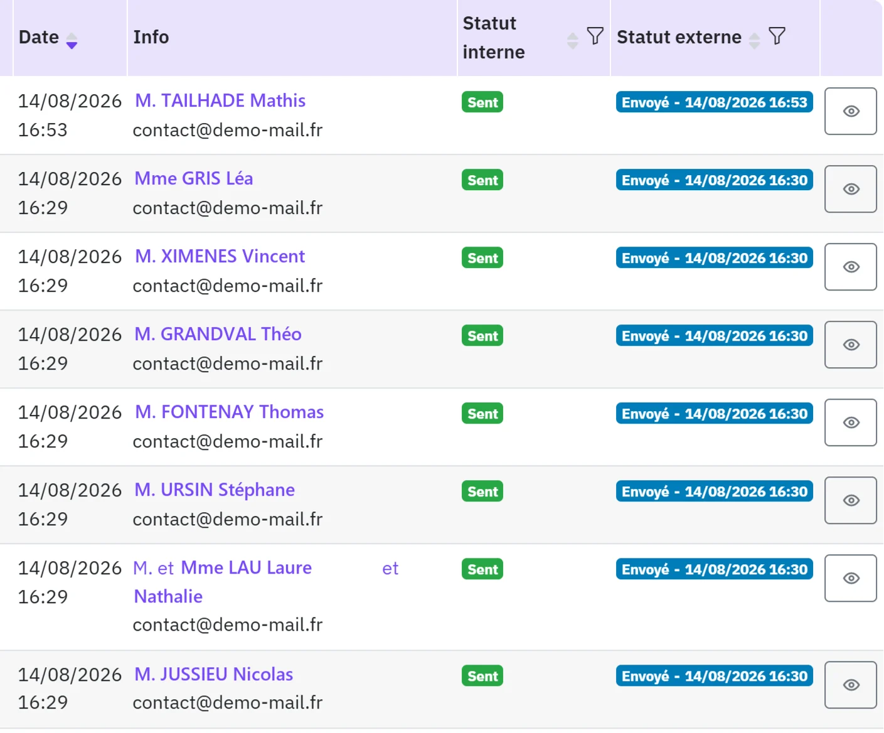Click email under M. GRANDVAL Théo
Screen dimensions: 884x733
(228, 363)
